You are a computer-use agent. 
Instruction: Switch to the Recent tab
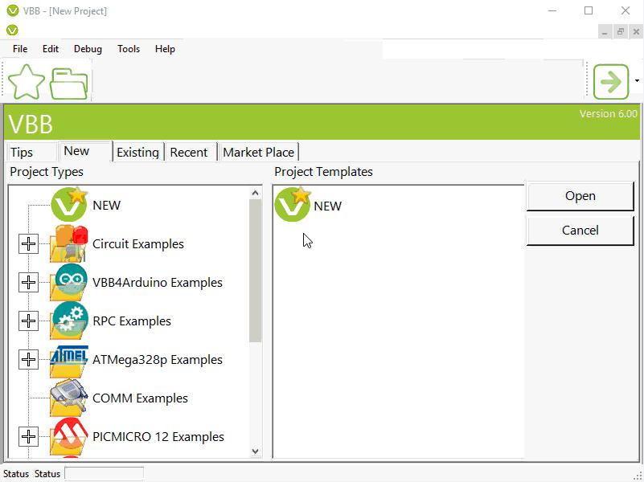coord(191,152)
